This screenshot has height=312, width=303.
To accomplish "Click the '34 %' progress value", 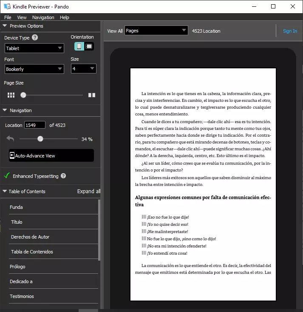I will tap(87, 139).
